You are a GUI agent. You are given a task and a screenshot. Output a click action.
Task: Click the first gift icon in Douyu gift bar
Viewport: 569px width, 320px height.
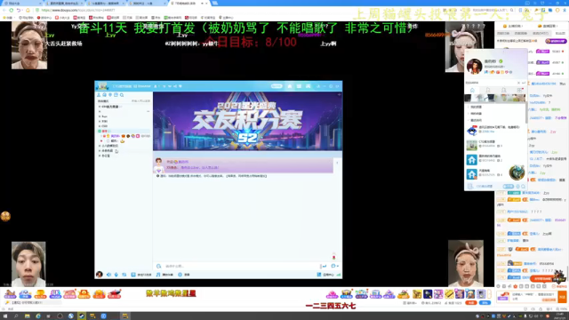pyautogui.click(x=10, y=294)
